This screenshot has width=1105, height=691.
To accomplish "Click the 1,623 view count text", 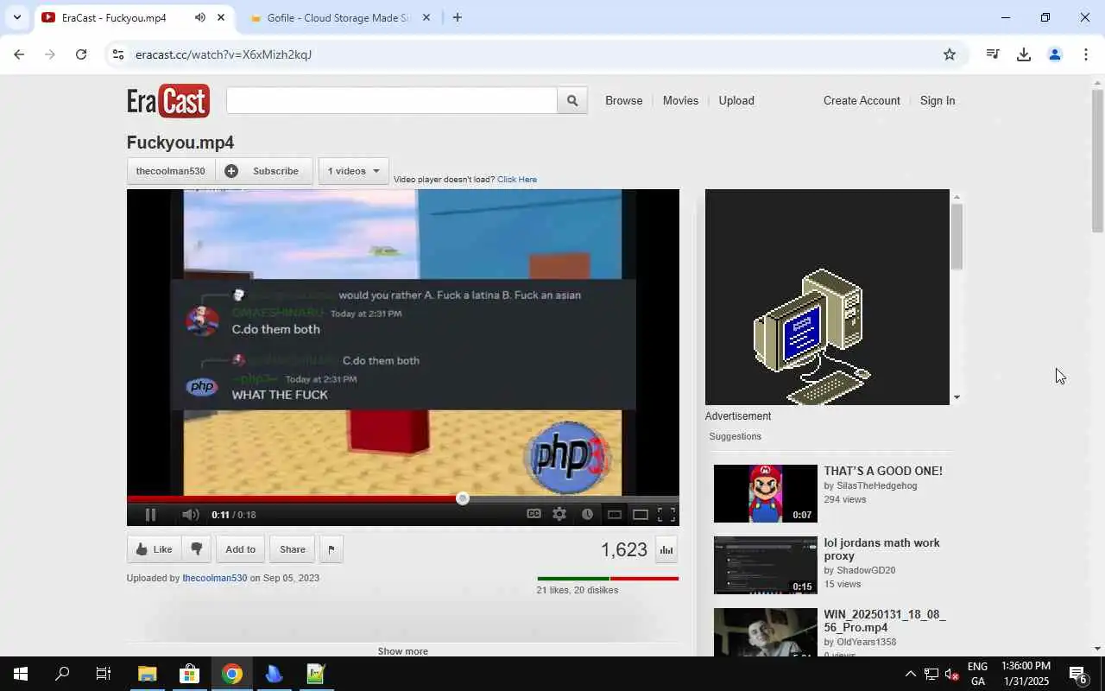I will (x=624, y=550).
